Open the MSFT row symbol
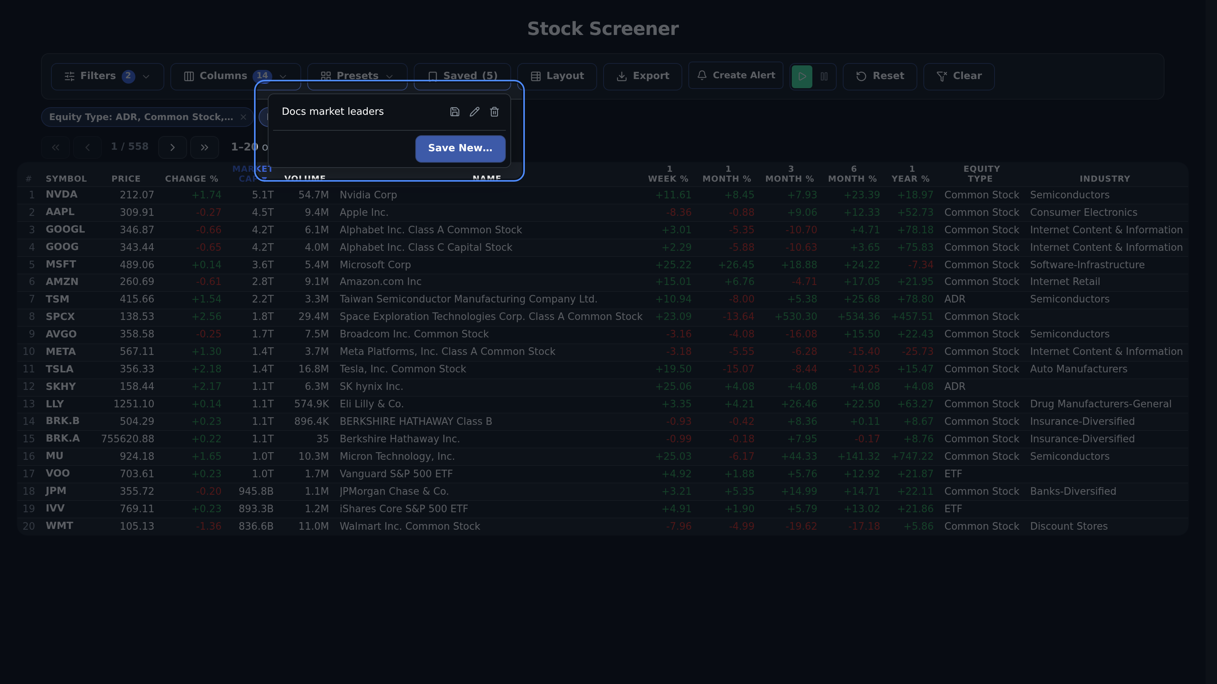The height and width of the screenshot is (684, 1217). 60,264
